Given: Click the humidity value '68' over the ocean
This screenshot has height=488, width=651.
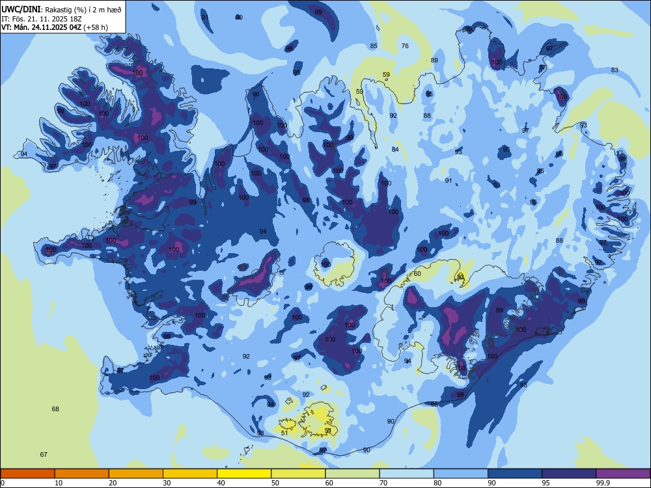Looking at the screenshot, I should 55,409.
